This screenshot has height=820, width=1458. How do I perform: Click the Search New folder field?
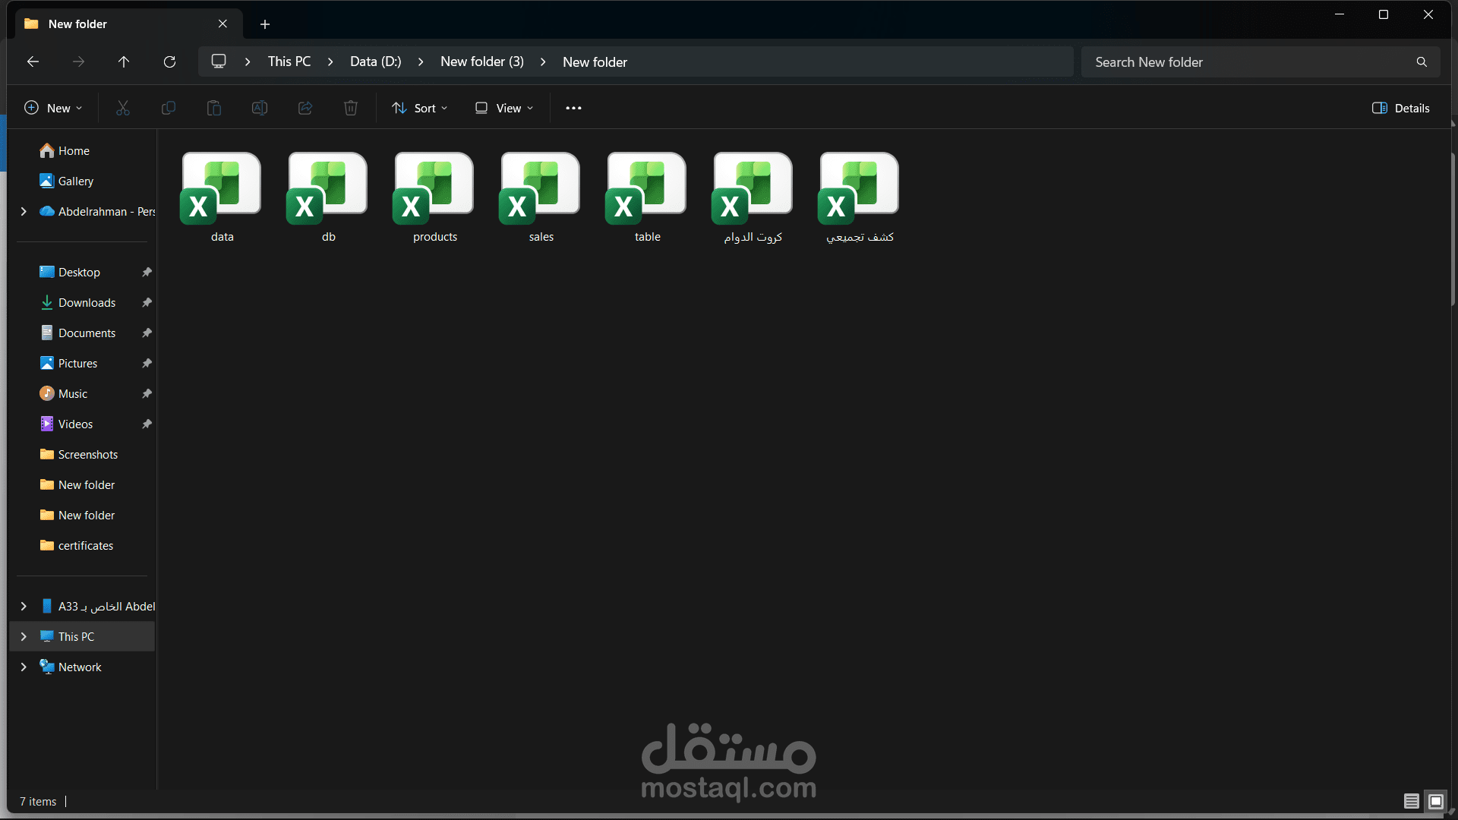[x=1261, y=61]
